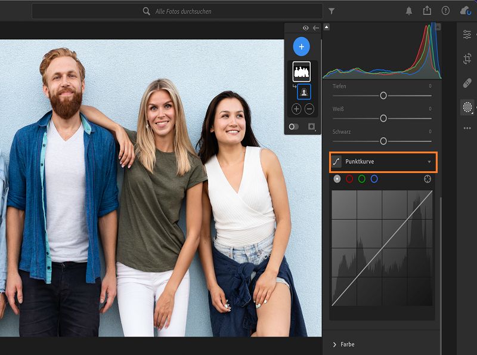Select the red channel curve circle
This screenshot has width=477, height=355.
tap(349, 179)
